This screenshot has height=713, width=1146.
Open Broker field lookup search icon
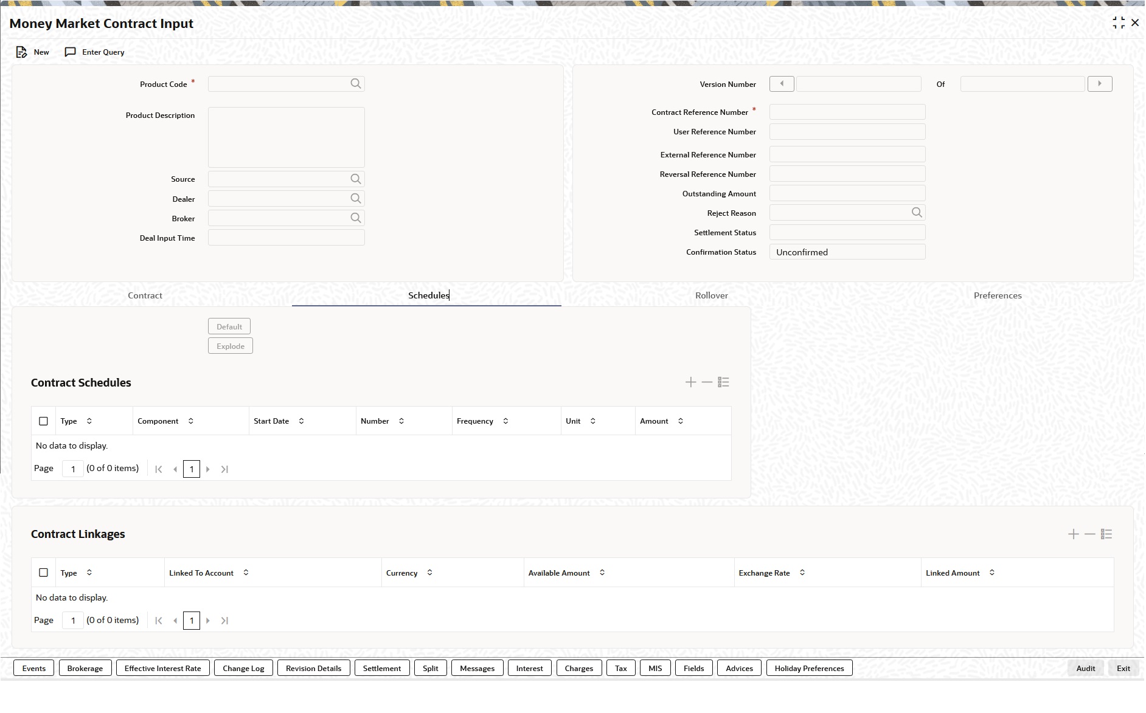356,218
